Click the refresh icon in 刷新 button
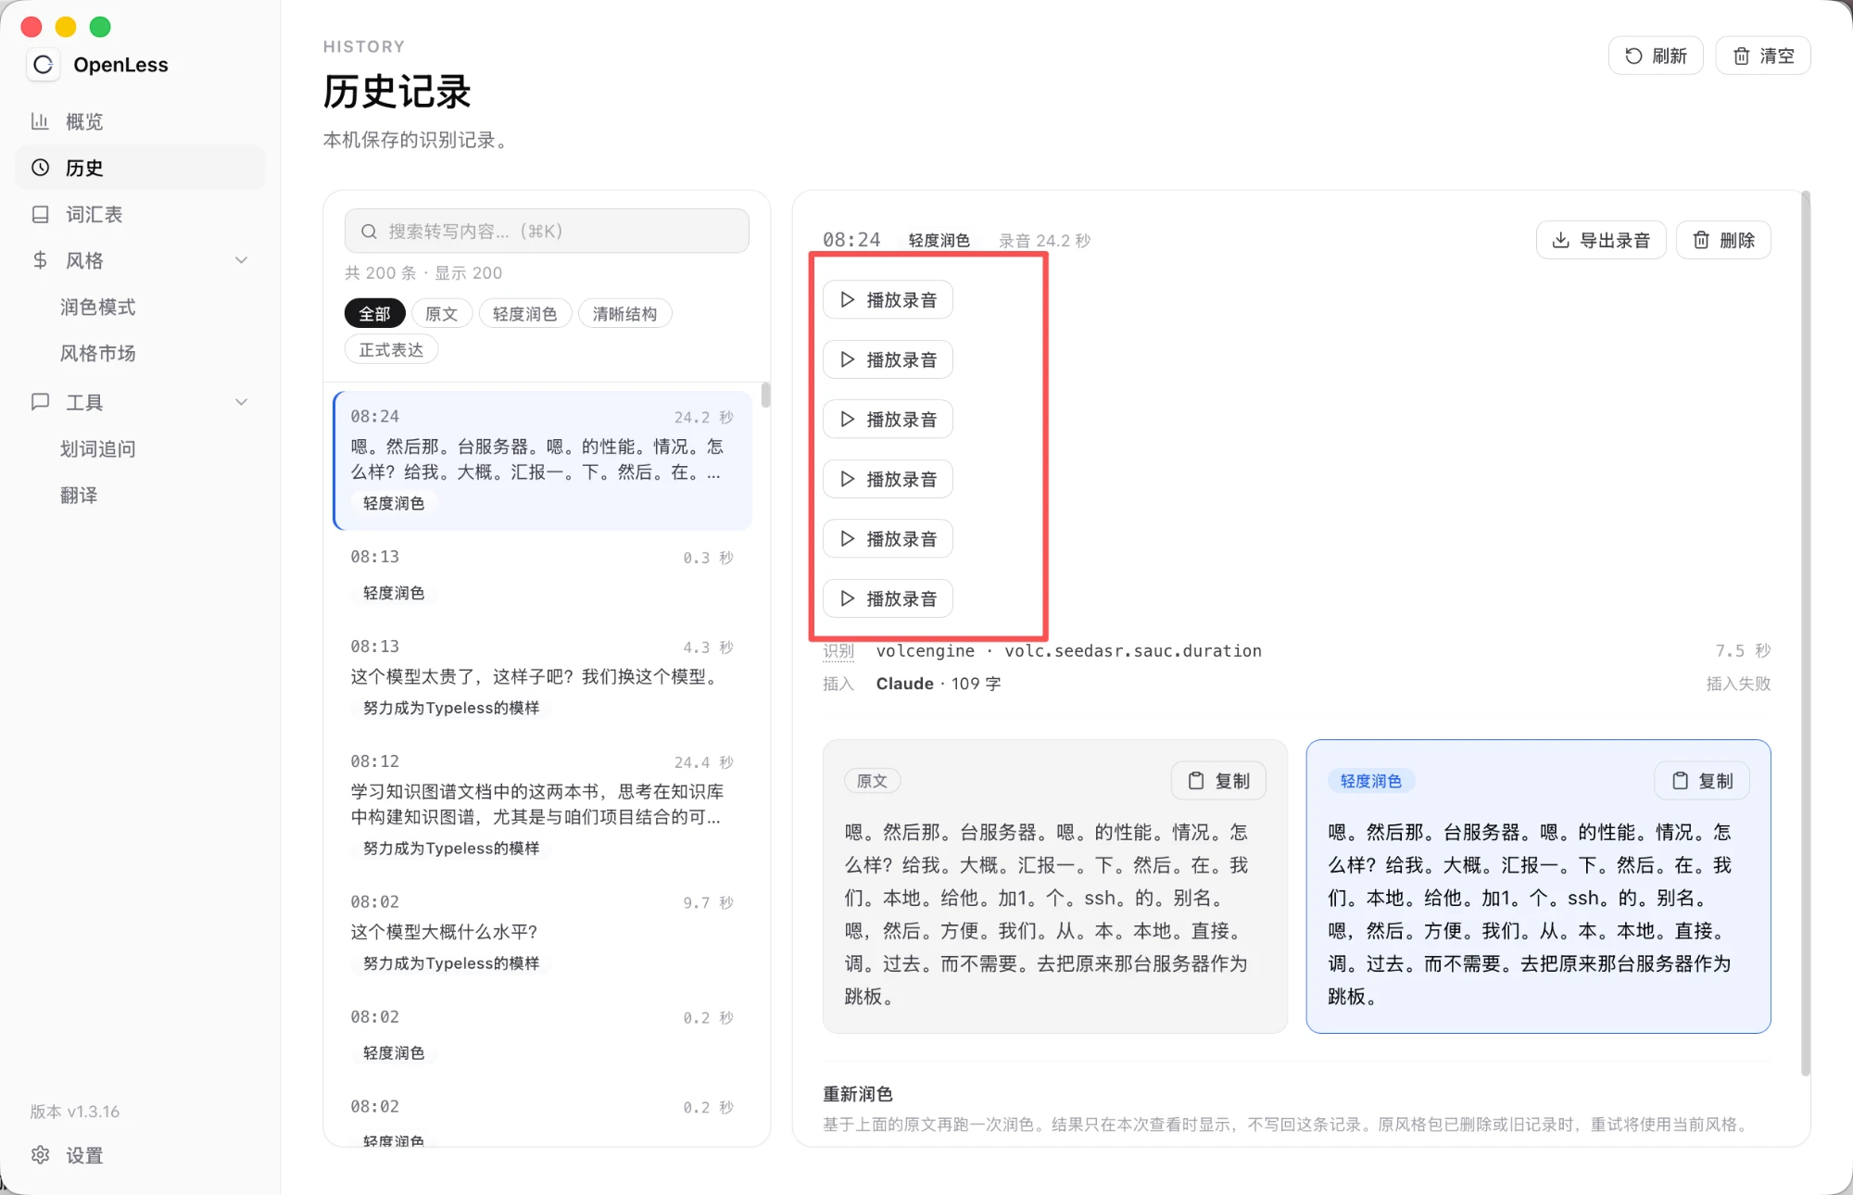 1633,57
